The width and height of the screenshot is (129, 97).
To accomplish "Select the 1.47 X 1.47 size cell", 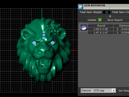I will pyautogui.click(x=101, y=33).
